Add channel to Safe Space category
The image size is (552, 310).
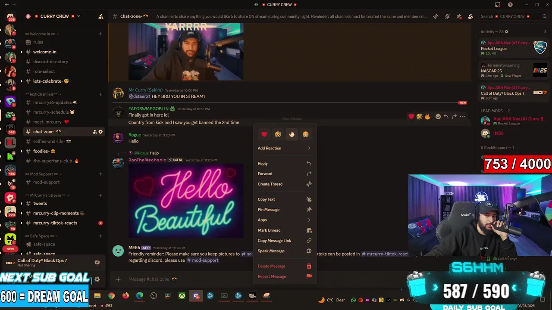pos(100,236)
